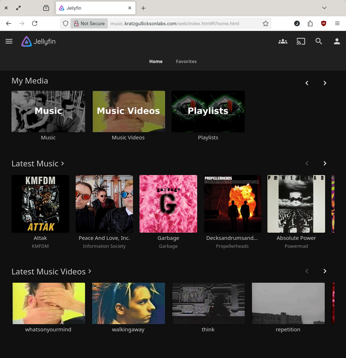The width and height of the screenshot is (346, 358).
Task: Open the Propellerheads Decksandrumsand album cover
Action: (x=232, y=204)
